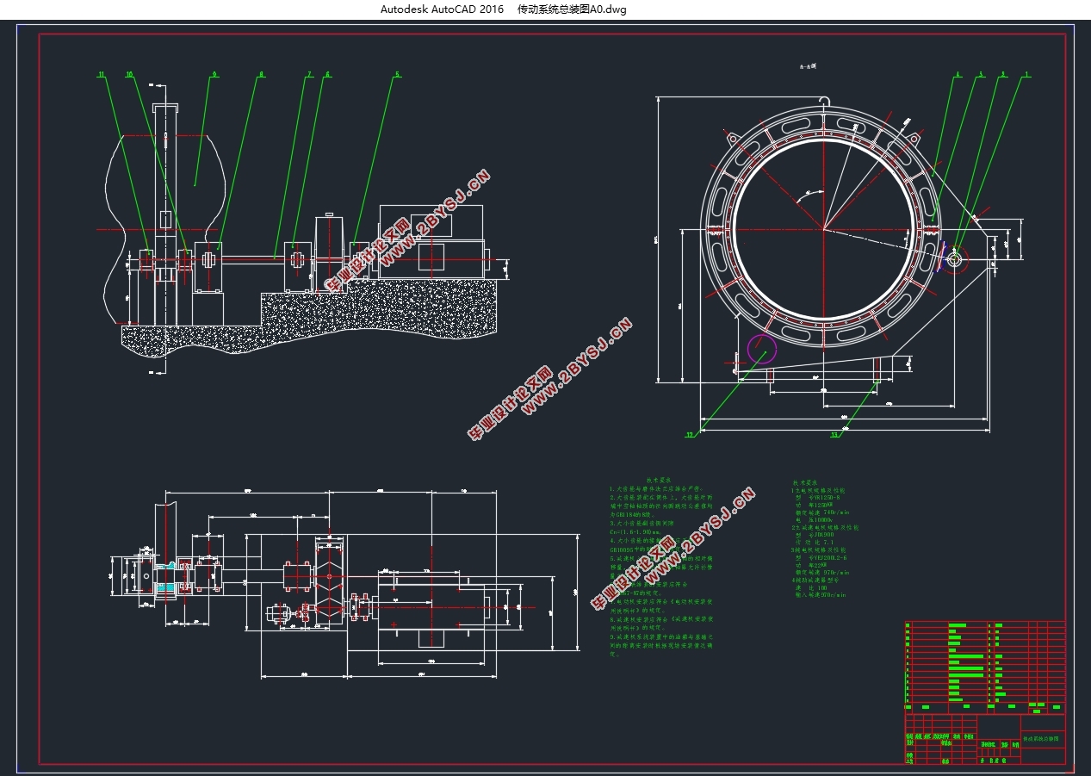Click callout number 1 above ring view
1091x776 pixels.
coord(1026,75)
